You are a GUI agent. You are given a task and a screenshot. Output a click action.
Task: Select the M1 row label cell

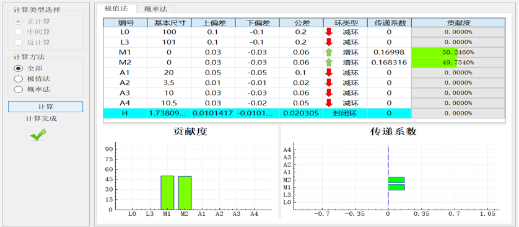[x=126, y=52]
